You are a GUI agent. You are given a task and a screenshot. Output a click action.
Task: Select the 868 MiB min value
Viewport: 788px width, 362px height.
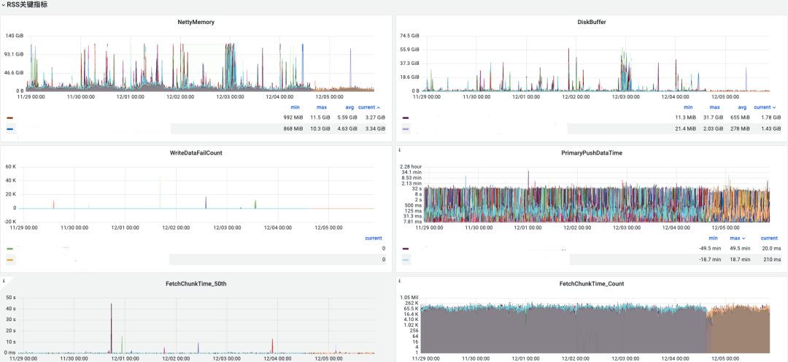point(293,128)
